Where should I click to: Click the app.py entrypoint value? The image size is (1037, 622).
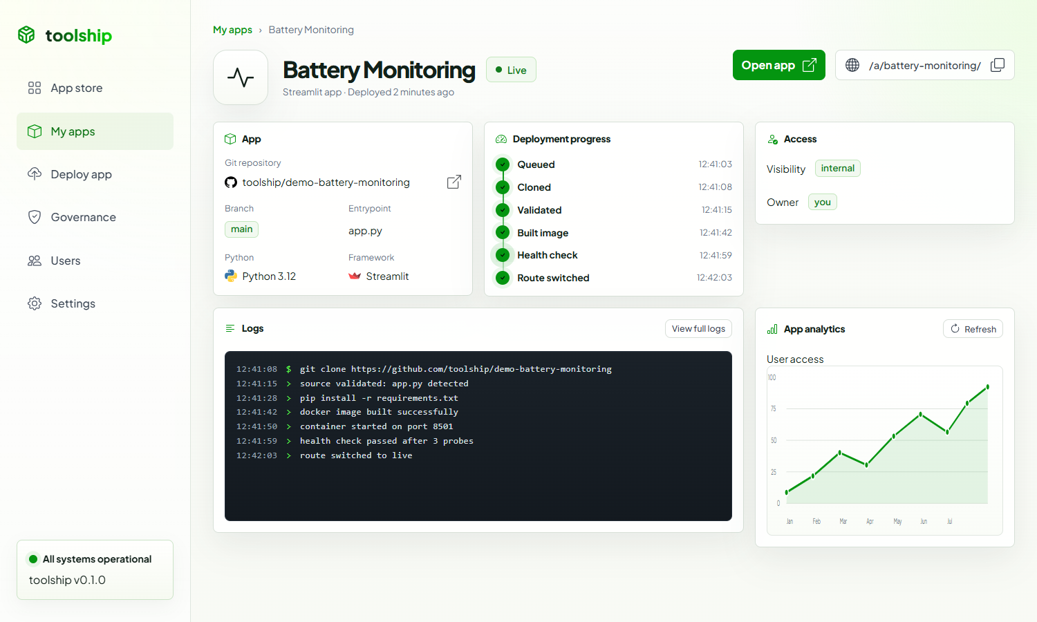(365, 231)
